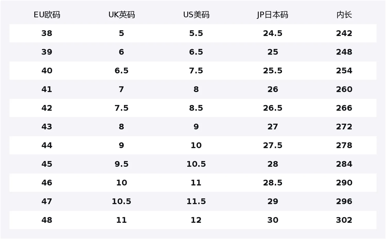Viewport: 386px width, 239px height.
Task: Click US size 12 cell
Action: 196,220
